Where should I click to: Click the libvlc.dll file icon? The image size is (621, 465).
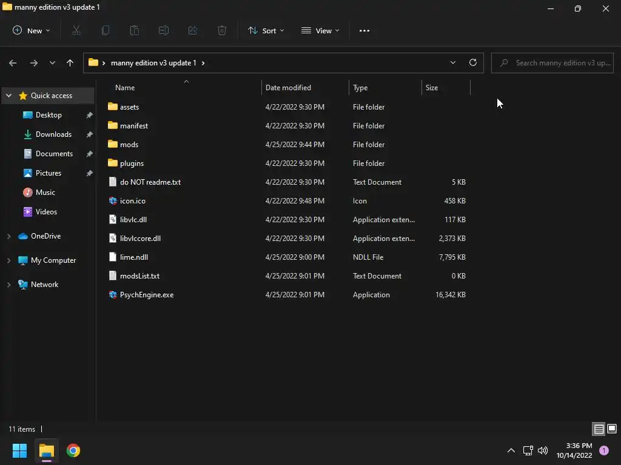coord(113,219)
